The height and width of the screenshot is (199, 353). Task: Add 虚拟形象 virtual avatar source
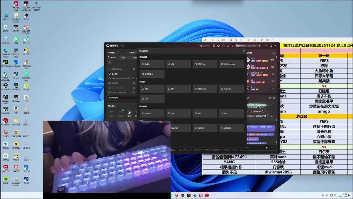point(205,128)
